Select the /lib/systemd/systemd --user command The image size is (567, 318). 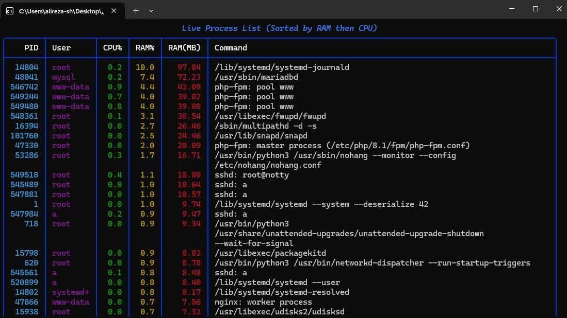point(277,282)
